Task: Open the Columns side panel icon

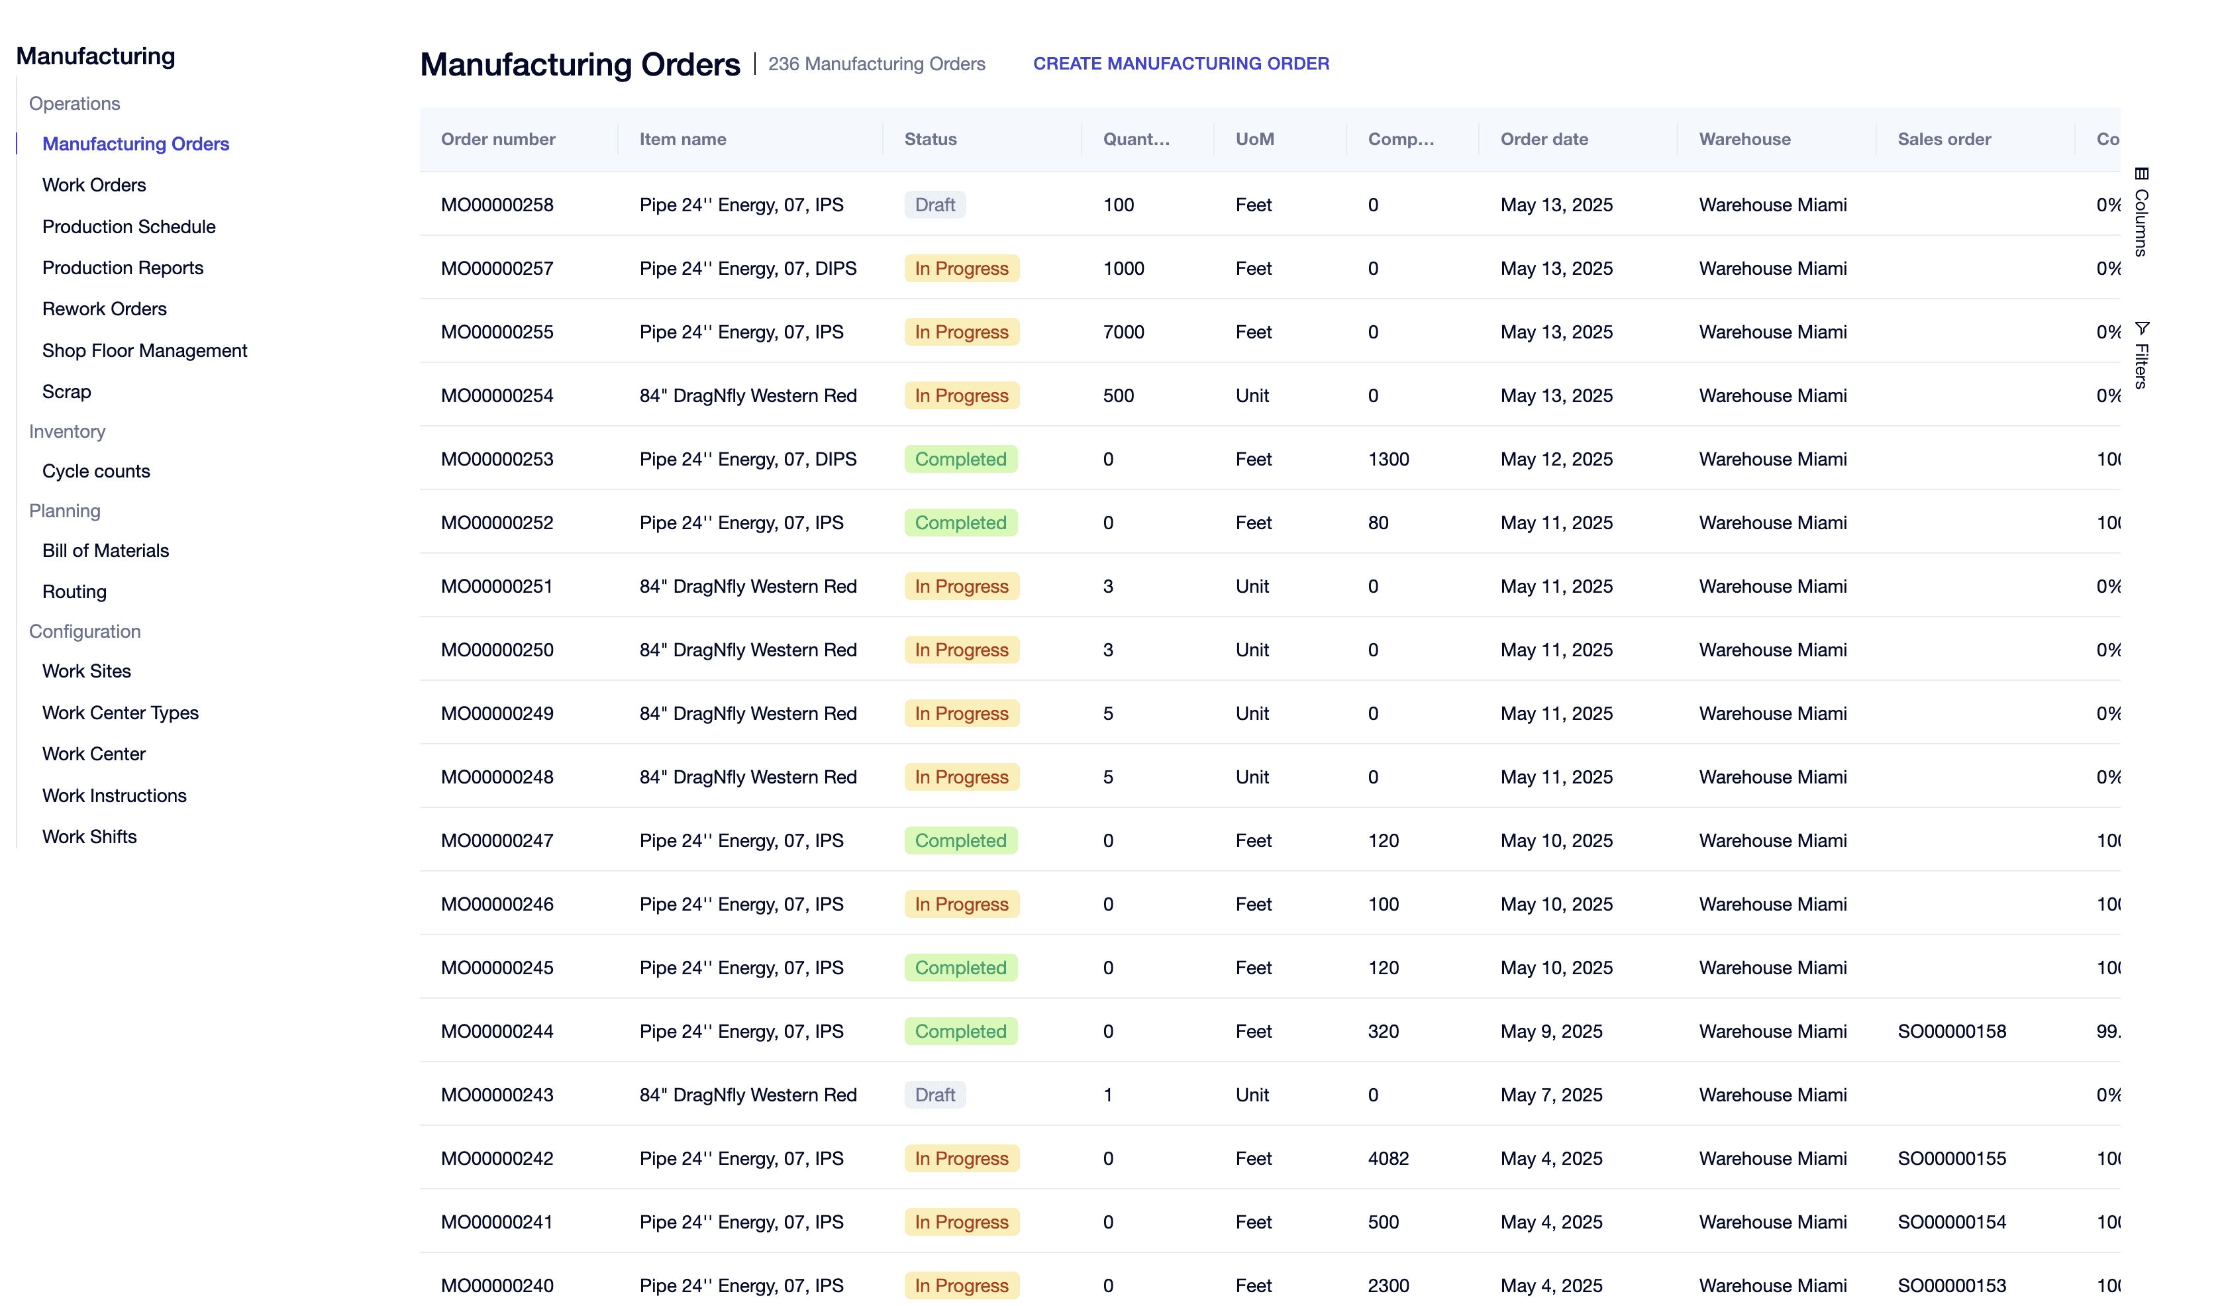Action: (x=2141, y=174)
